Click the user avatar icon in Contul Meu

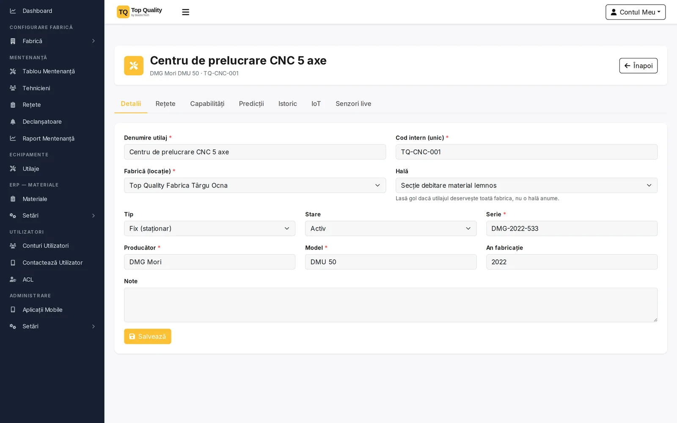614,12
